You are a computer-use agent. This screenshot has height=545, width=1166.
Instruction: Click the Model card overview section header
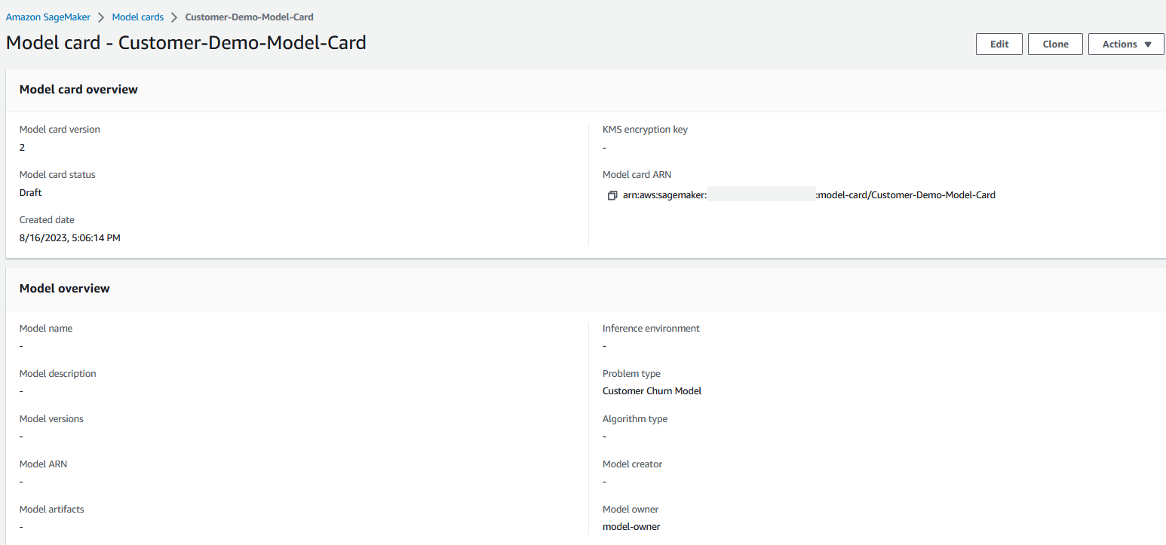pyautogui.click(x=78, y=90)
